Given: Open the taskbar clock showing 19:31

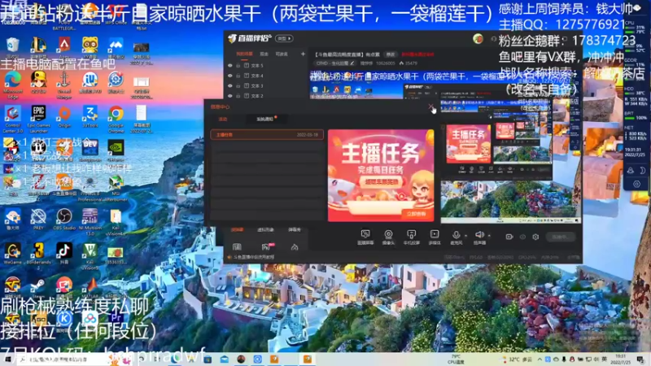Looking at the screenshot, I should click(x=620, y=359).
